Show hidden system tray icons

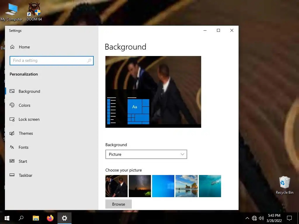point(247,218)
